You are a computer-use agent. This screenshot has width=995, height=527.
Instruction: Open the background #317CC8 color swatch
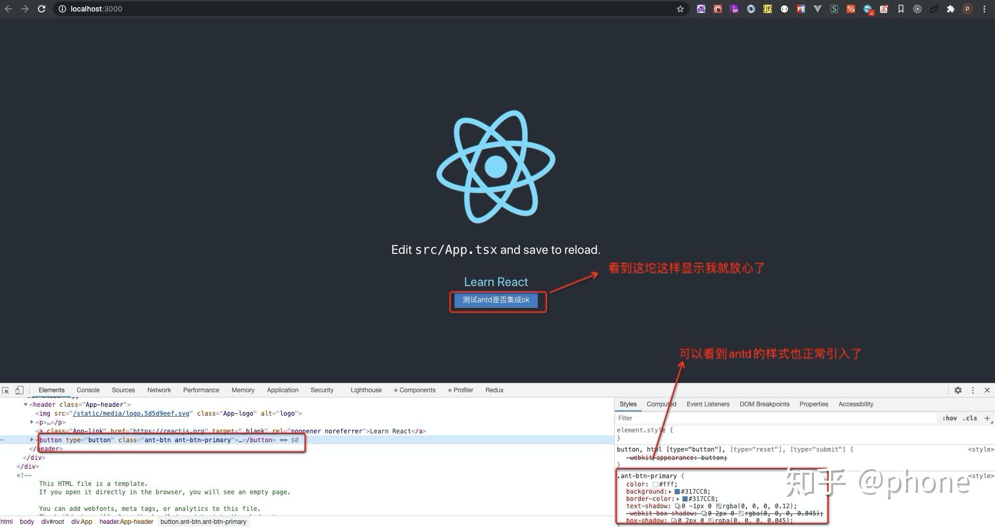tap(677, 492)
